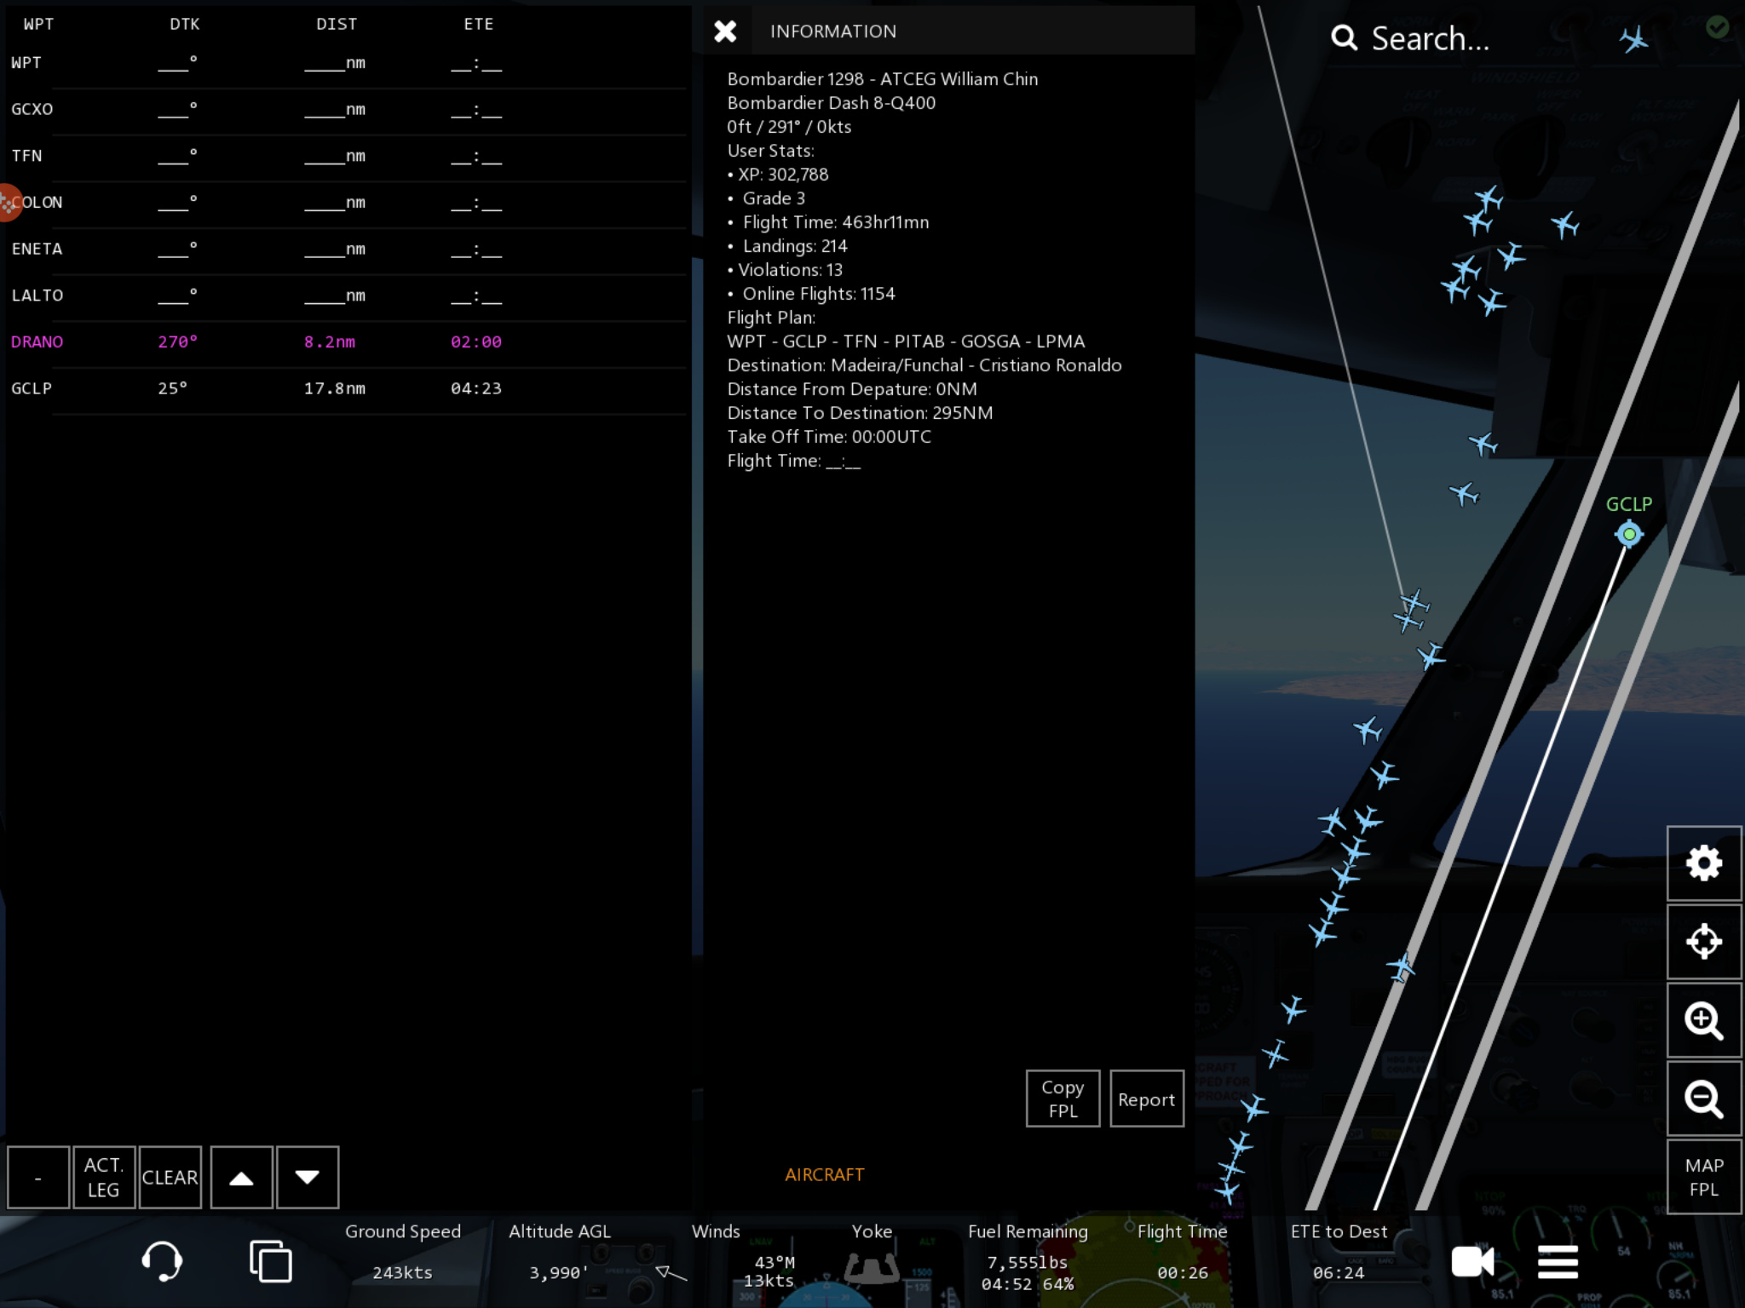Click the overlapping windows pages icon
1745x1308 pixels.
(270, 1261)
